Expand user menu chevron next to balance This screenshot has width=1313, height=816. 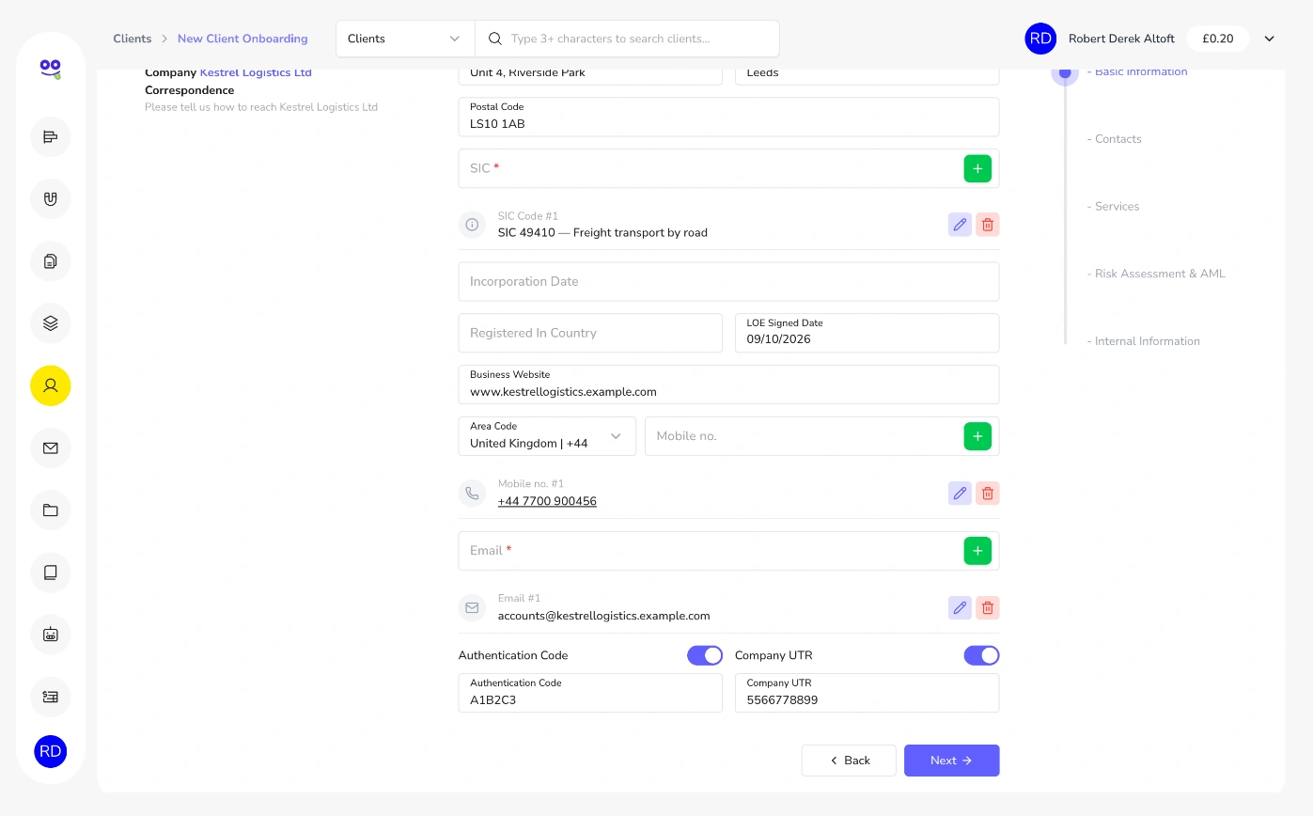pos(1269,39)
